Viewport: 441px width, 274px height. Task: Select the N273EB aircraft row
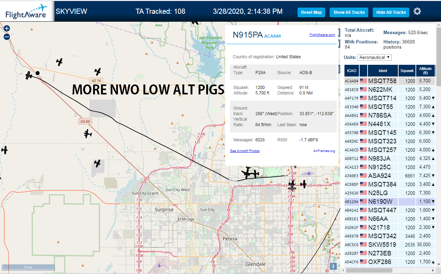390,253
